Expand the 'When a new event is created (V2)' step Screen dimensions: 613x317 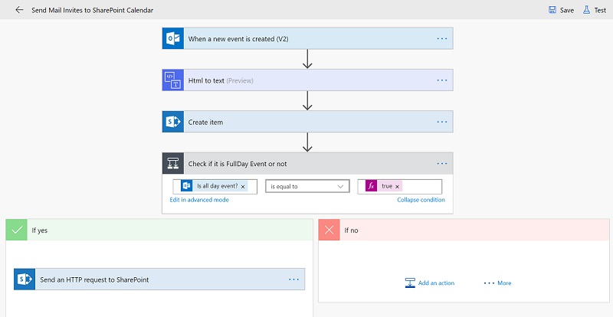tap(308, 38)
